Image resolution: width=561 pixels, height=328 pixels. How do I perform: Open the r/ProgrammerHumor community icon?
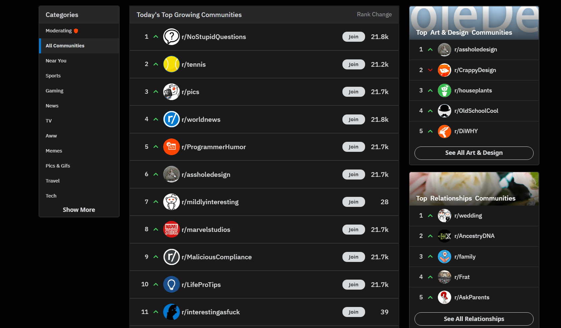[171, 147]
